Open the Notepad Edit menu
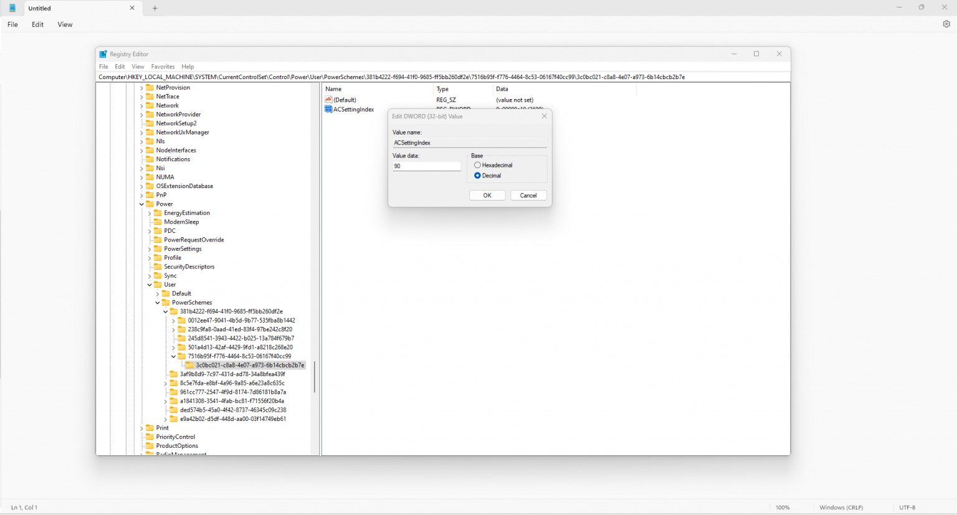Screen dimensions: 957x515 tap(37, 24)
